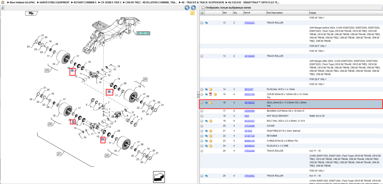Image resolution: width=383 pixels, height=184 pixels.
Task: Open part number link 86598043
Action: [249, 146]
